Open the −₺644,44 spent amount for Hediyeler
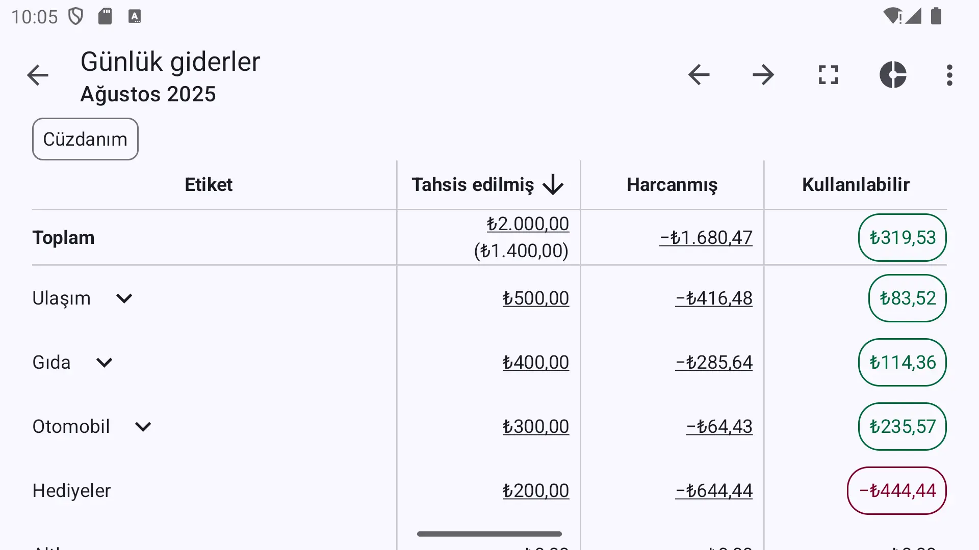Image resolution: width=979 pixels, height=550 pixels. pos(714,491)
